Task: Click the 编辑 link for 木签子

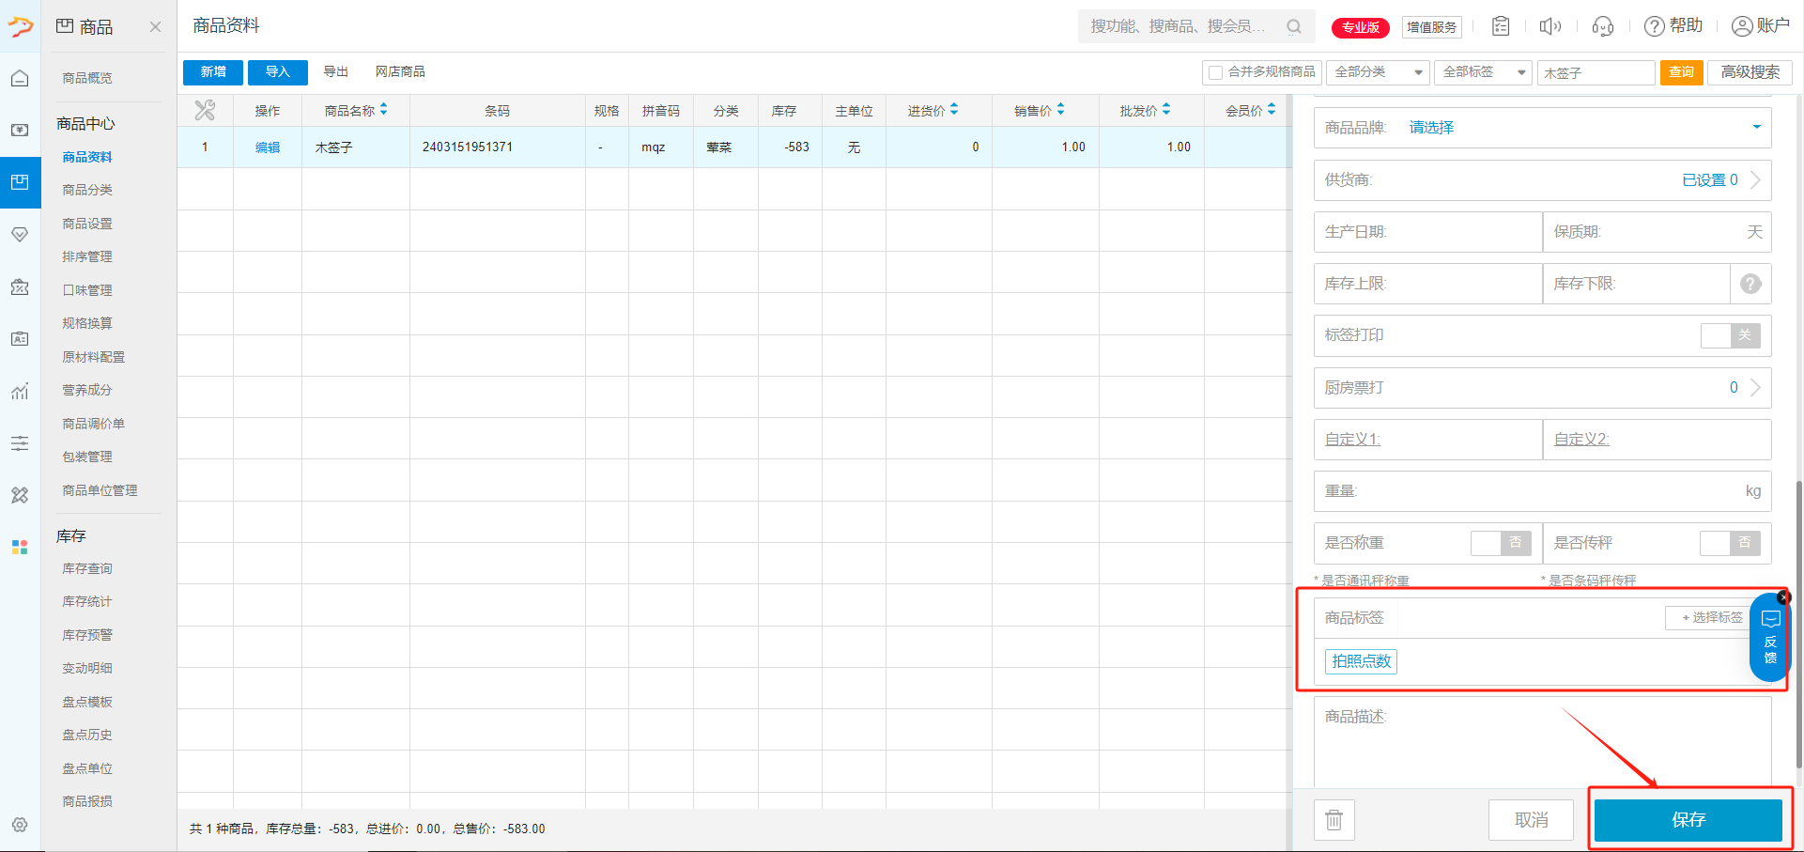Action: click(x=268, y=147)
